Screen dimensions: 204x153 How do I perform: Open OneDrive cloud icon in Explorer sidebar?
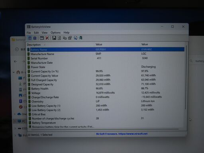tap(19, 114)
